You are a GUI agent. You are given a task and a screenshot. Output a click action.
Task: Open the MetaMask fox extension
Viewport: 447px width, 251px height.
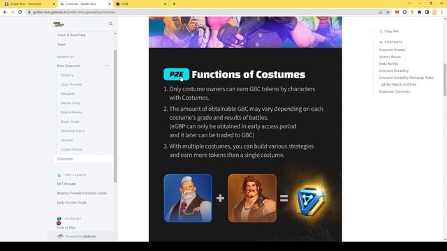point(397,13)
